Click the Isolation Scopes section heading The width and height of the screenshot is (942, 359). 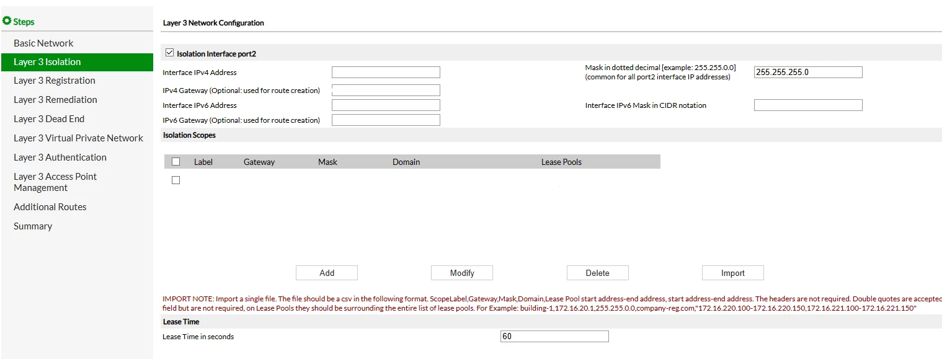tap(189, 135)
